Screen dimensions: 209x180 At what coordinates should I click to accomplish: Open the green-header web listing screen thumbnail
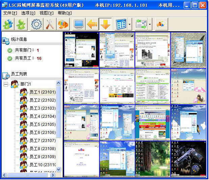(153, 86)
